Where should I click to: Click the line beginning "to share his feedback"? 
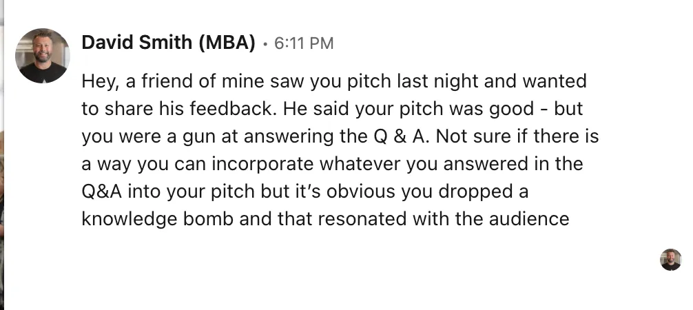click(332, 110)
